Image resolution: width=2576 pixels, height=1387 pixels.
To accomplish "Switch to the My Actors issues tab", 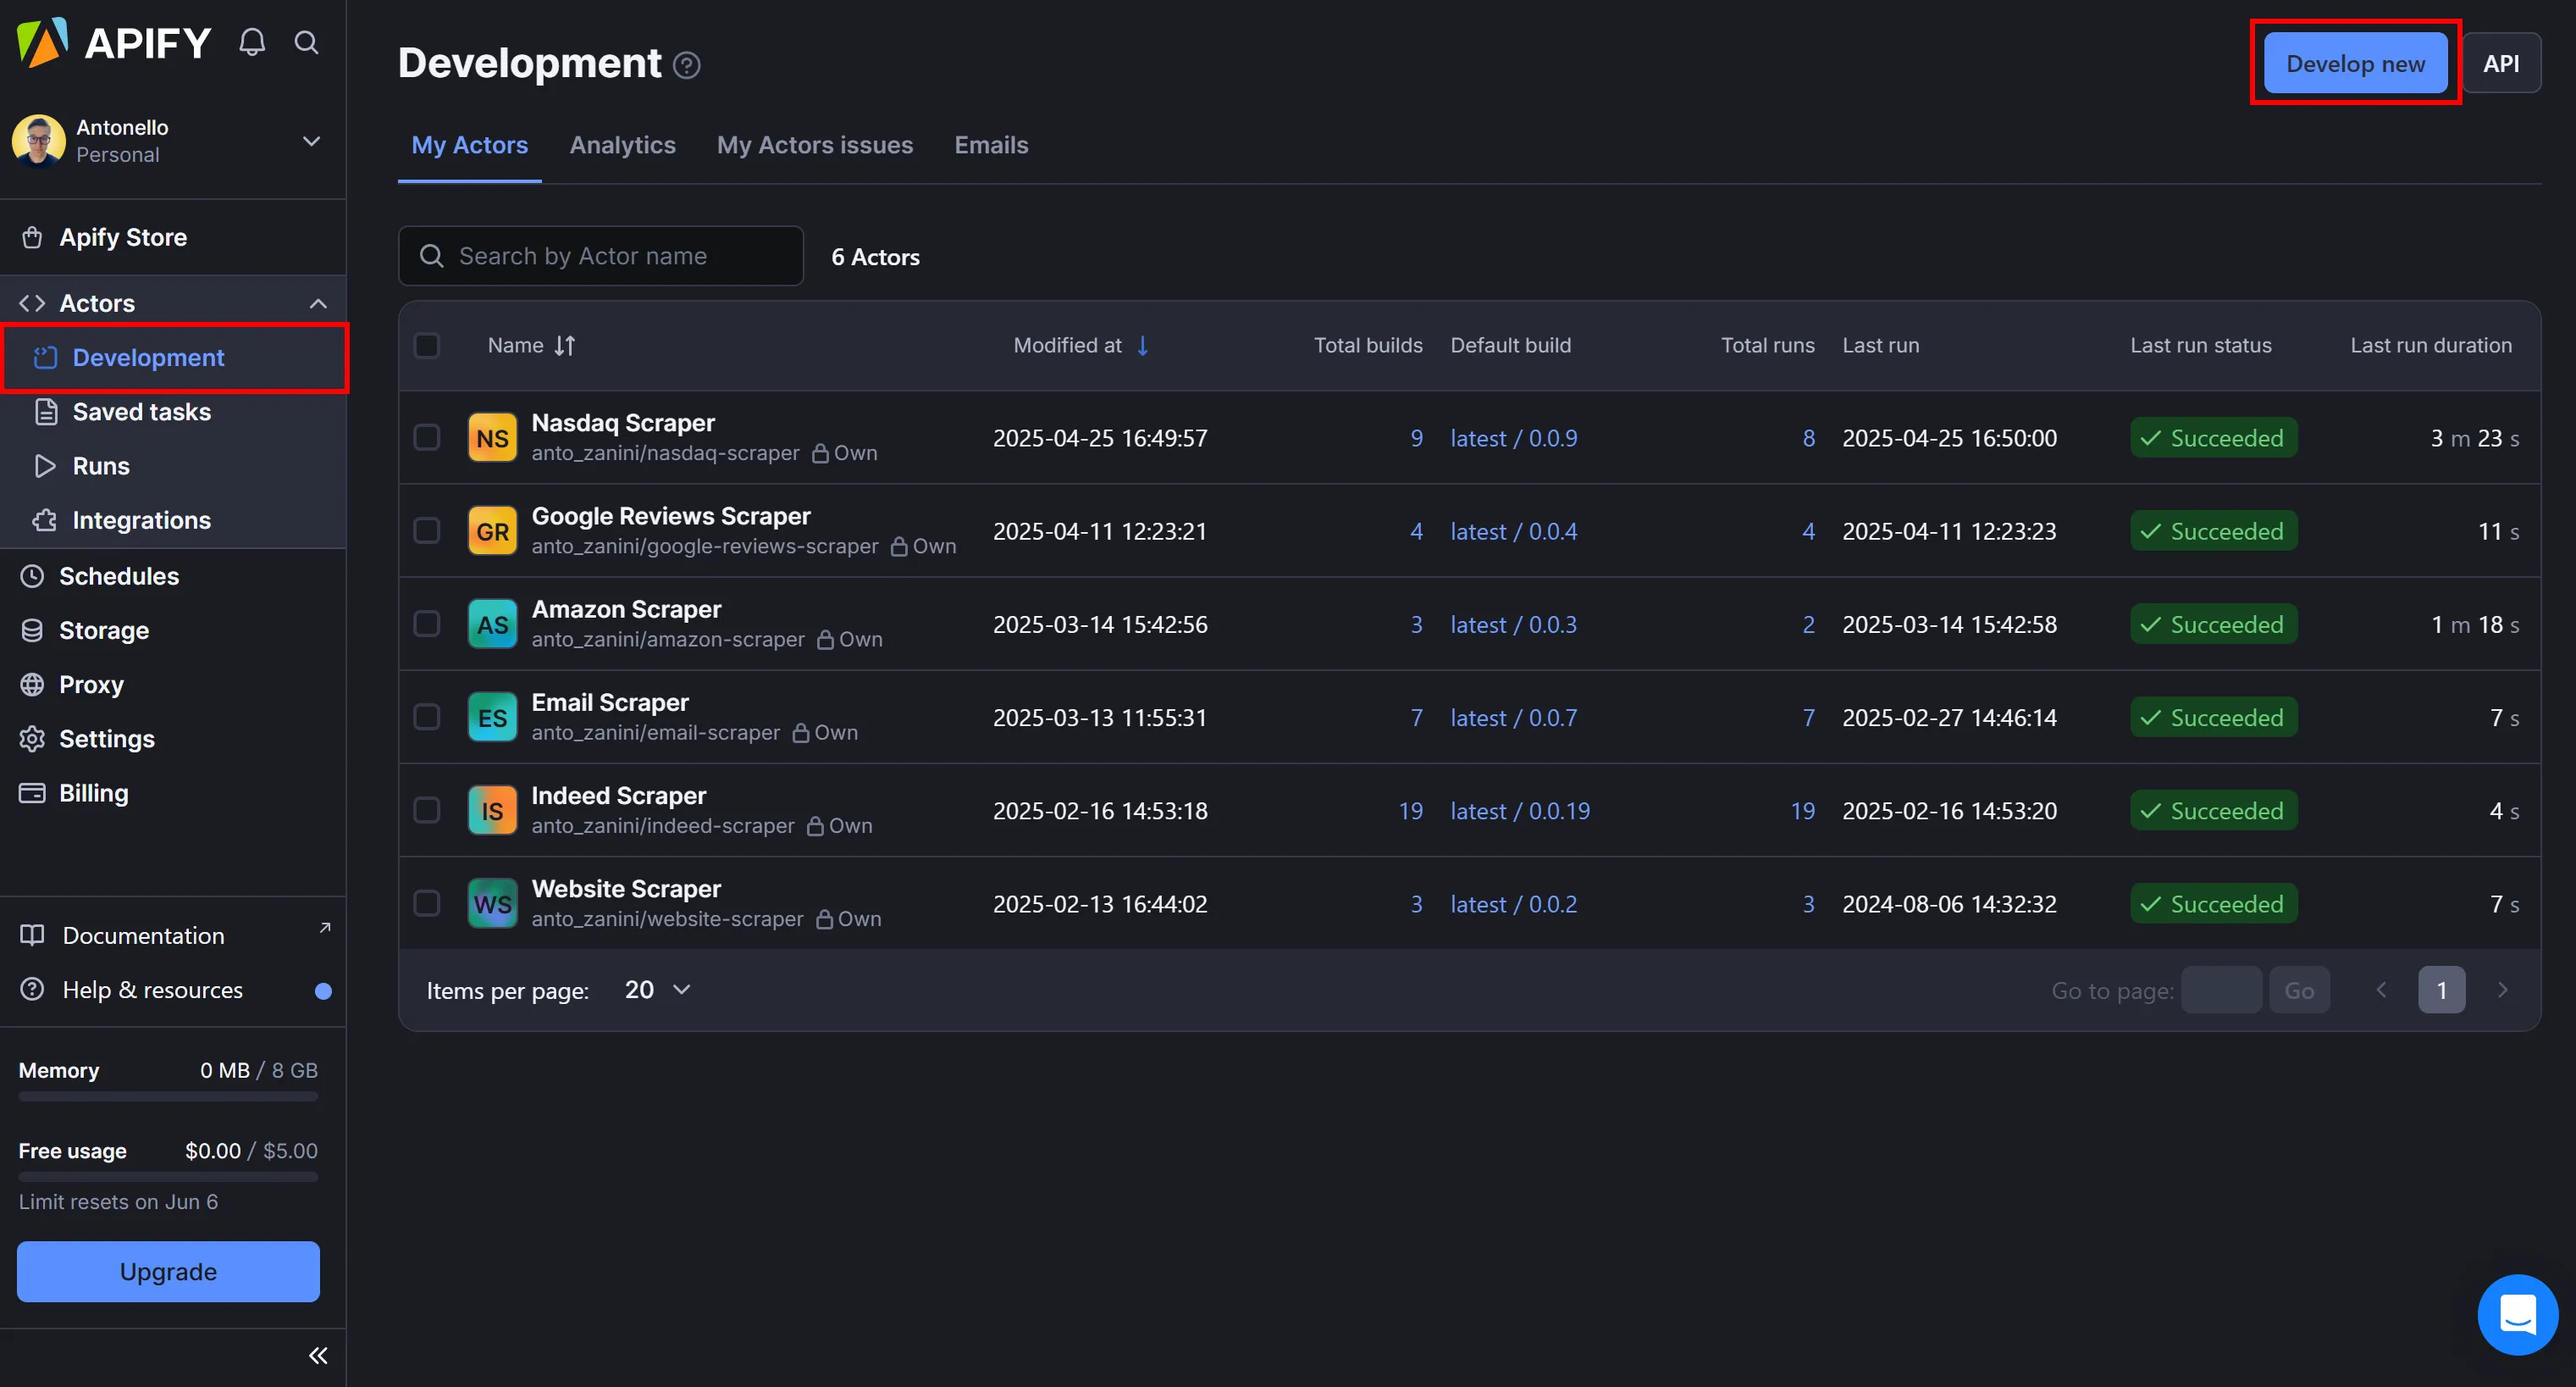I will coord(815,145).
